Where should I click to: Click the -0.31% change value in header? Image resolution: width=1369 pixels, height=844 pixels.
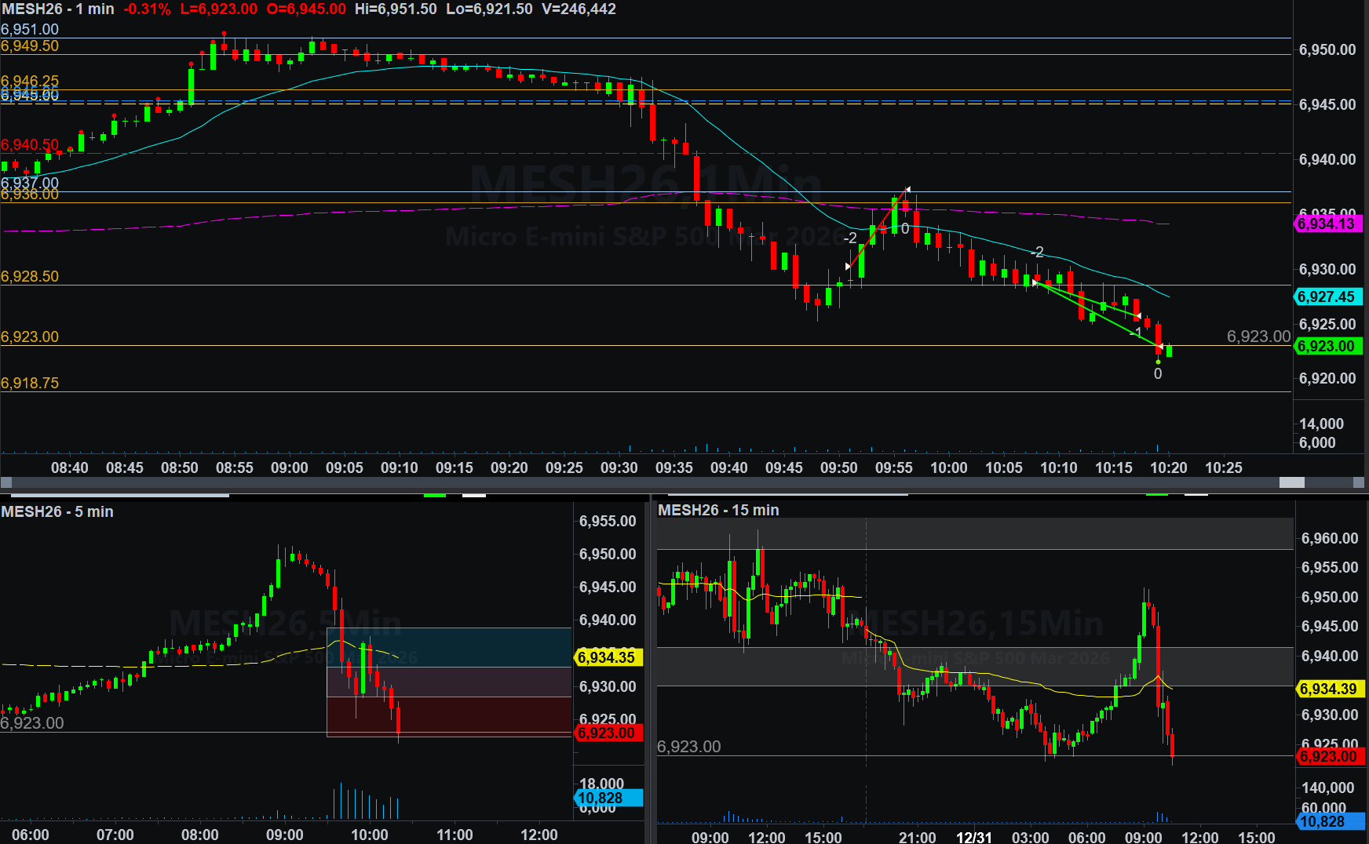coord(147,9)
